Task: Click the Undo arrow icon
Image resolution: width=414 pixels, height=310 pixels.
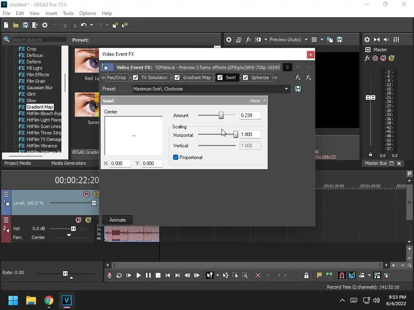Action: (83, 25)
